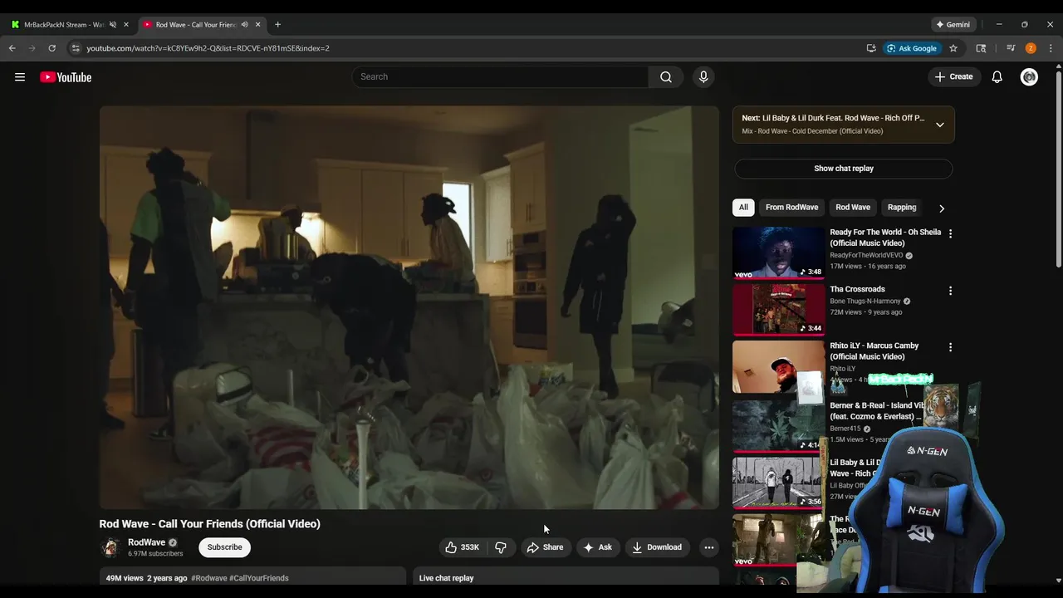Click the #Rodwave hashtag

coord(208,578)
